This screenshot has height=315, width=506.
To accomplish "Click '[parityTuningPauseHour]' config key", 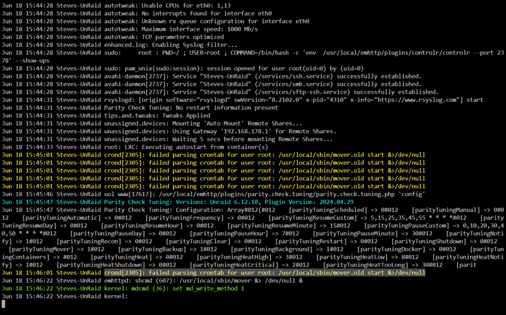I will (229, 233).
